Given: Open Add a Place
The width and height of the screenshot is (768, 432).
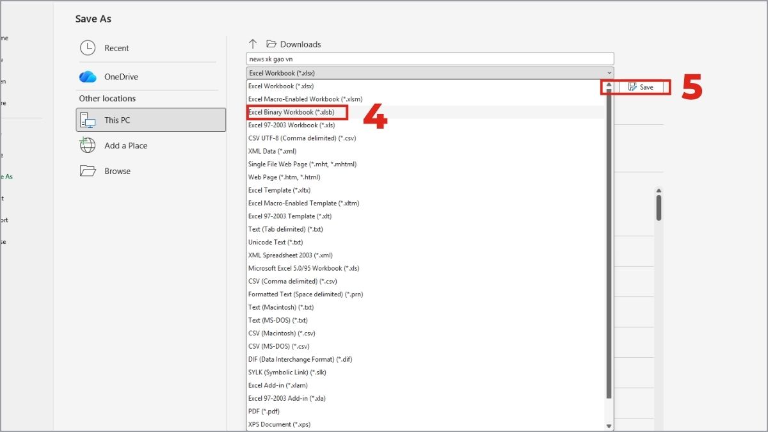Looking at the screenshot, I should click(150, 145).
